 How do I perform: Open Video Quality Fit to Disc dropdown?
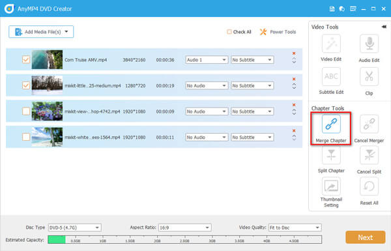pos(295,228)
